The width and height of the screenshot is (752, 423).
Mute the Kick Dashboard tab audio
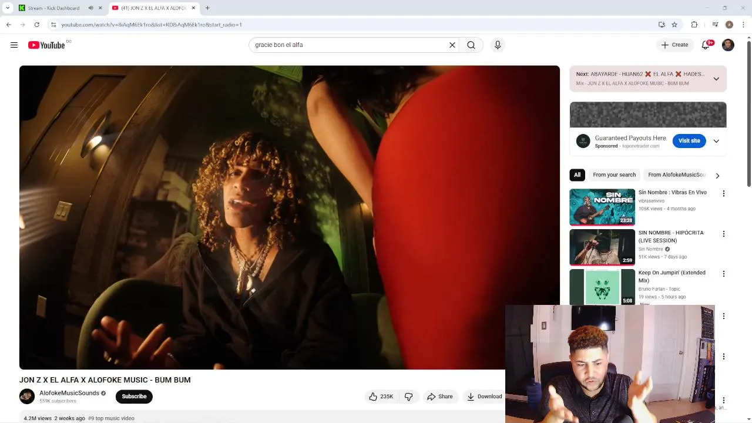coord(90,8)
